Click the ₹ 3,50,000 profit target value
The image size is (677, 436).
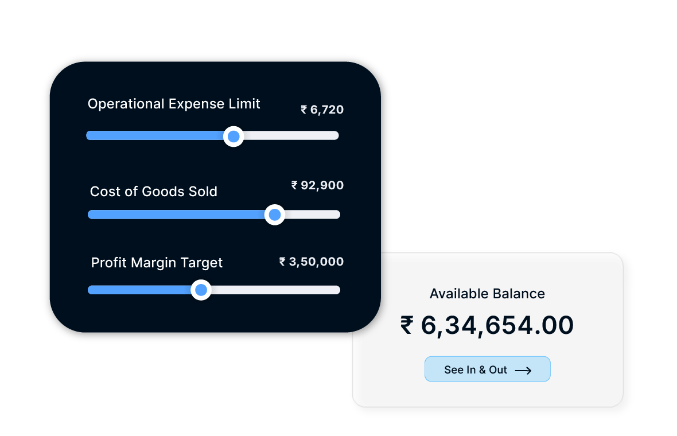pyautogui.click(x=312, y=262)
